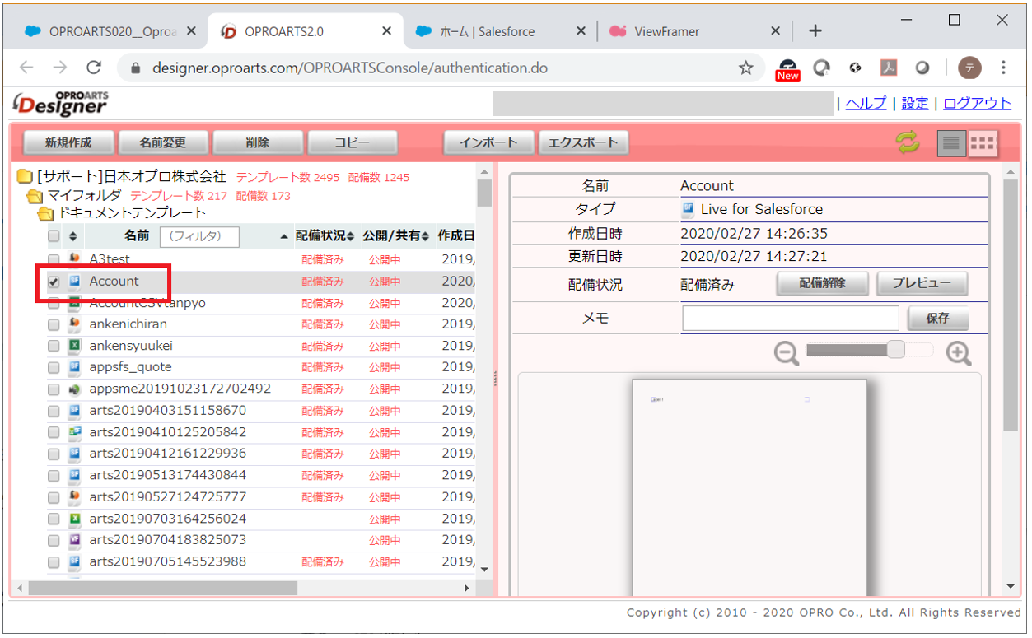This screenshot has width=1032, height=638.
Task: Uncheck the Account template checkbox
Action: 54,282
